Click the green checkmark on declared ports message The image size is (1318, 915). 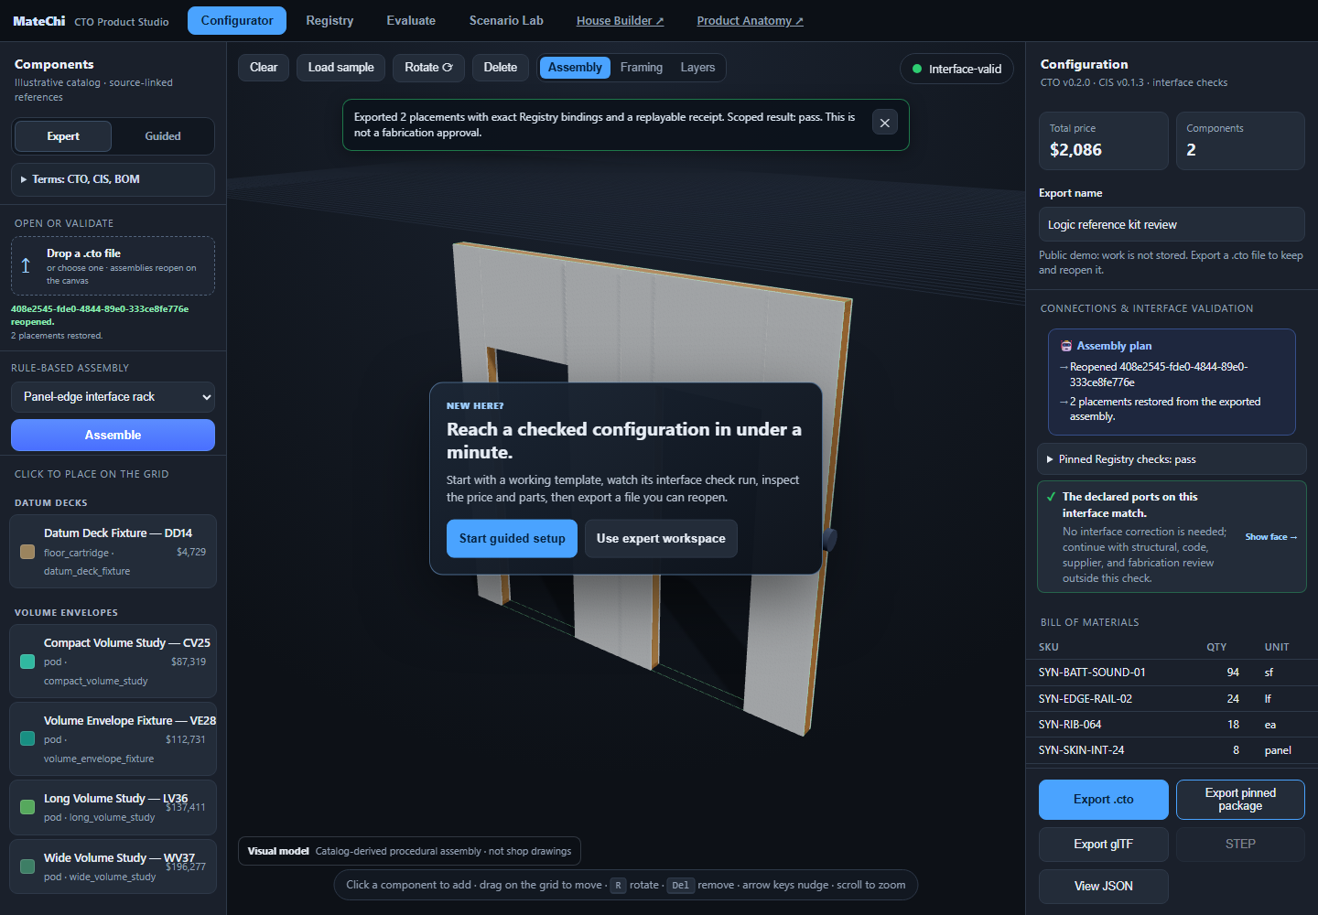coord(1052,497)
